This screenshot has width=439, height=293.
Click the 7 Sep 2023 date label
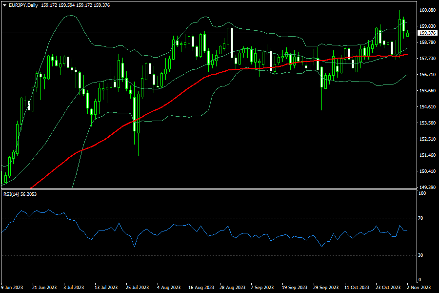[262, 288]
